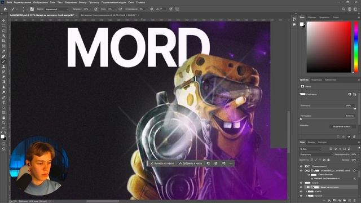Open the Edit menu
The height and width of the screenshot is (203, 361).
[x=23, y=2]
